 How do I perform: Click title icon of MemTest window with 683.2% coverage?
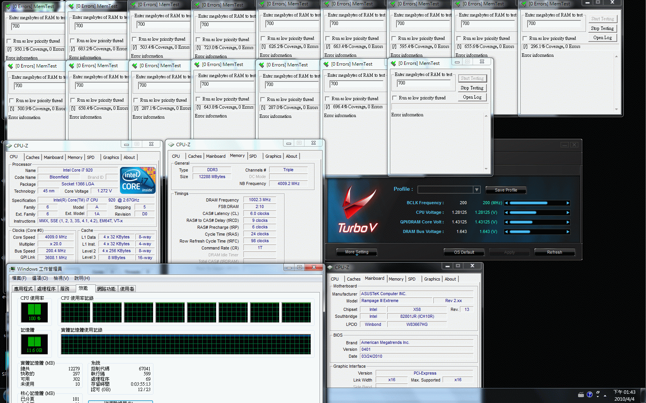(71, 6)
